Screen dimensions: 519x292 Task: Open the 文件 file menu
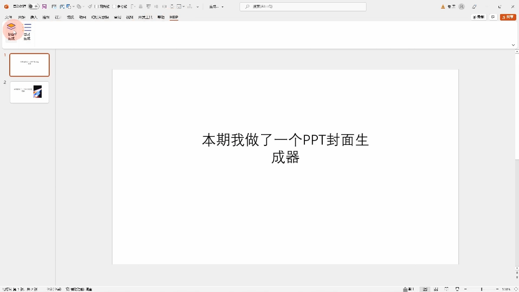(x=9, y=17)
